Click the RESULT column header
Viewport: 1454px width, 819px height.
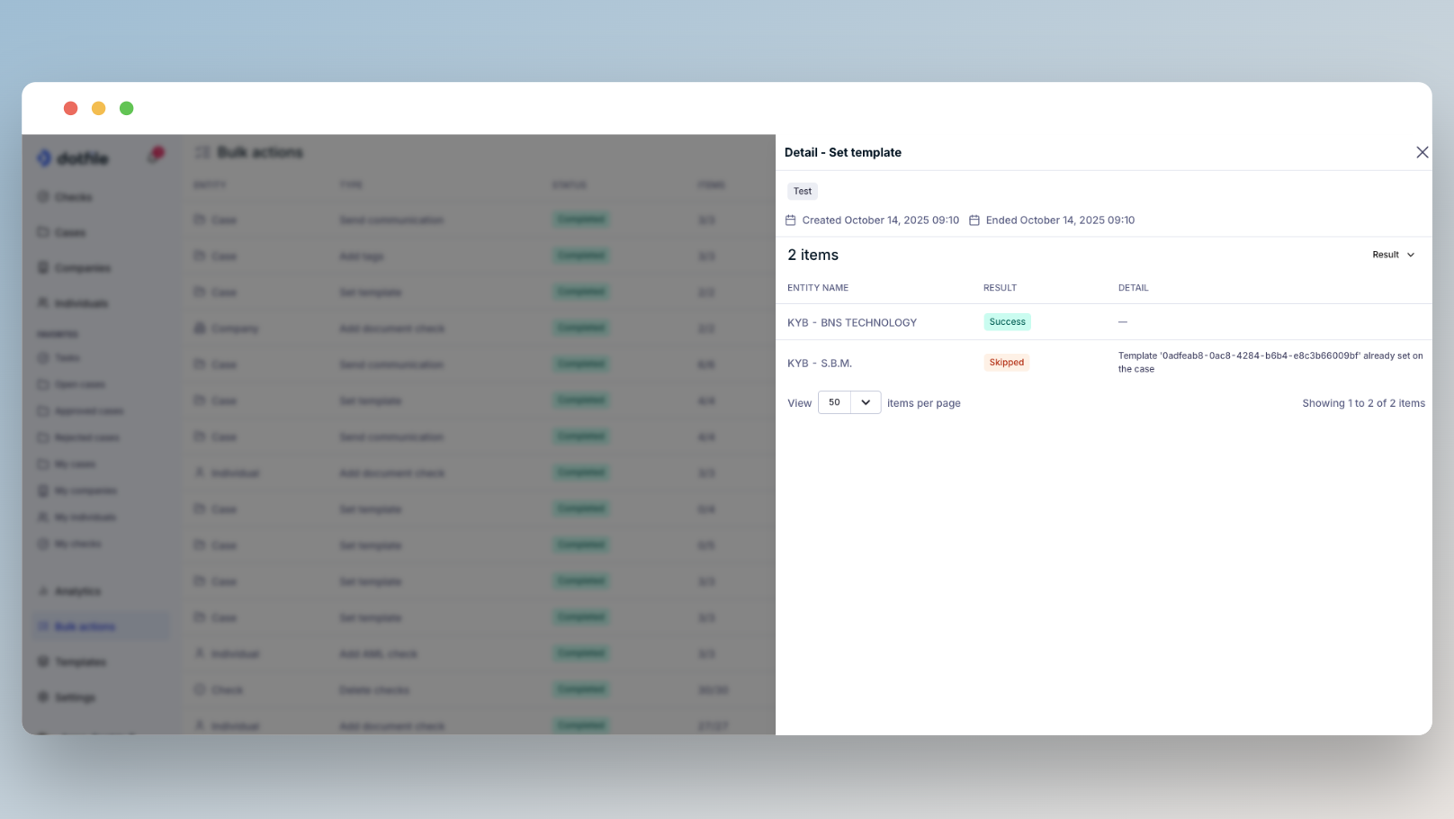tap(1000, 288)
